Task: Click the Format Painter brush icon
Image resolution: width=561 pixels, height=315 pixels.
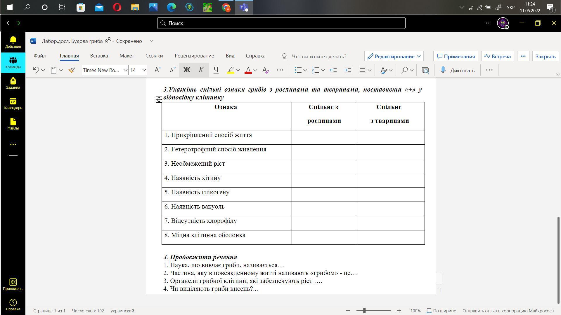Action: [72, 70]
